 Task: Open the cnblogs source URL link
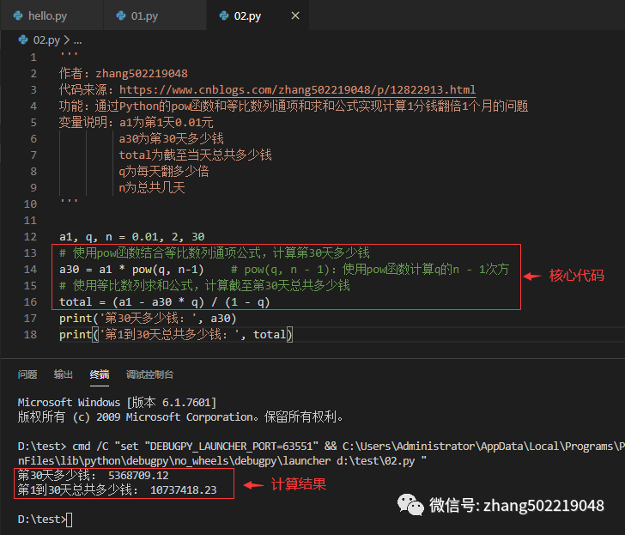pos(297,89)
